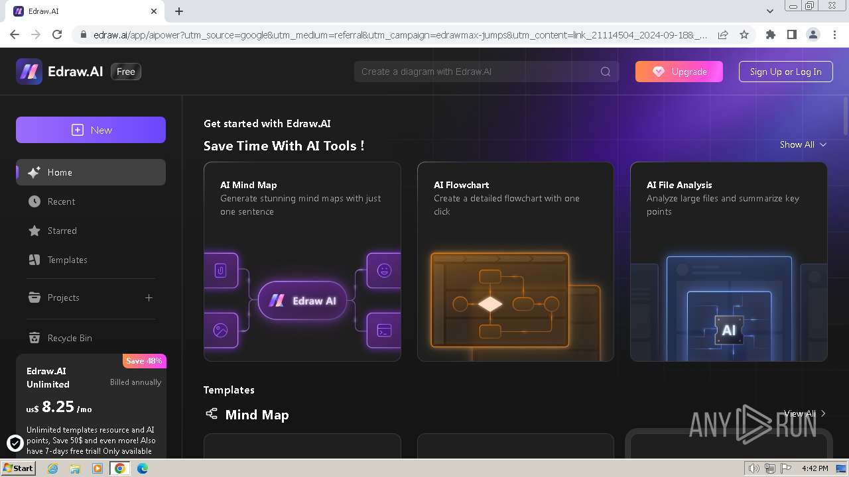Image resolution: width=849 pixels, height=477 pixels.
Task: Open File Explorer from taskbar
Action: point(75,468)
